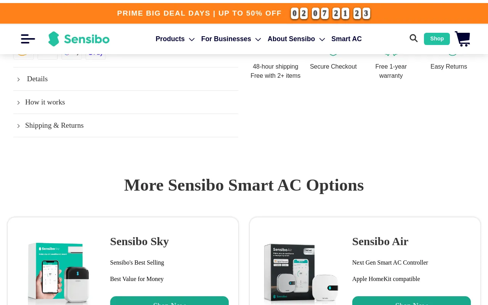Expand the Shipping & Returns section
Screen dimensions: 488x305
point(126,125)
